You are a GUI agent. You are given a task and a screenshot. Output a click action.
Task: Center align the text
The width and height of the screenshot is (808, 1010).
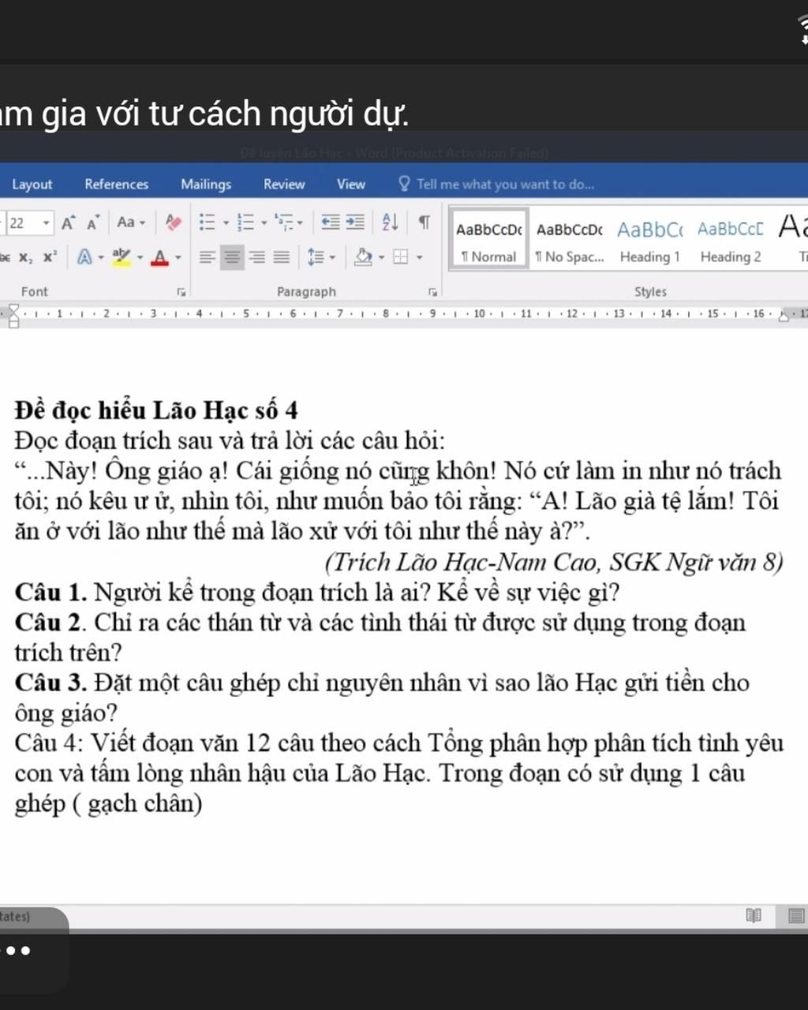(x=232, y=257)
